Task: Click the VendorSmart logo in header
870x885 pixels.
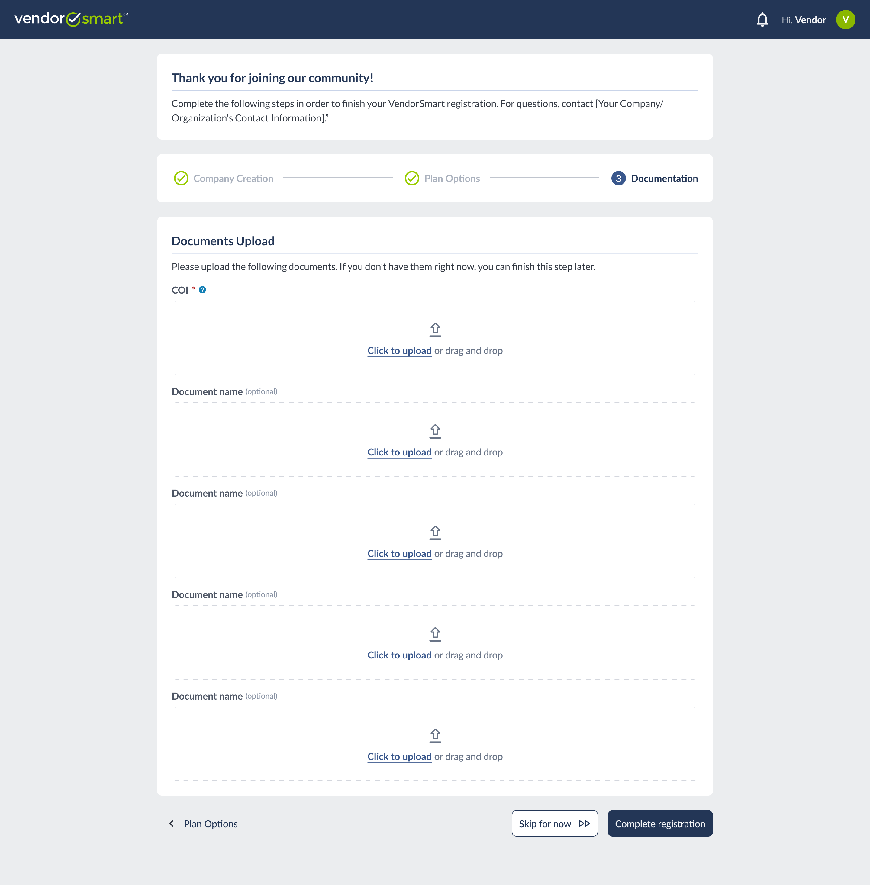Action: (71, 19)
